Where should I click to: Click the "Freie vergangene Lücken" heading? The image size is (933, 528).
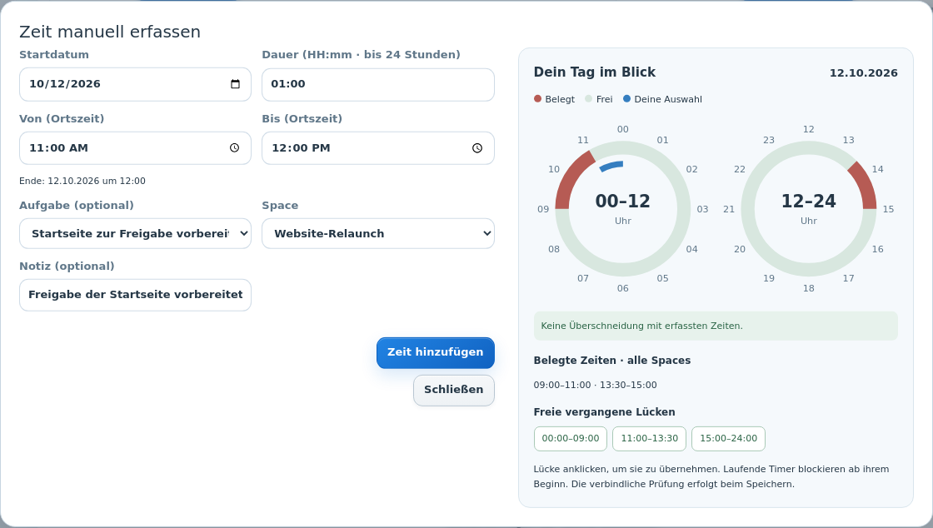pyautogui.click(x=605, y=412)
